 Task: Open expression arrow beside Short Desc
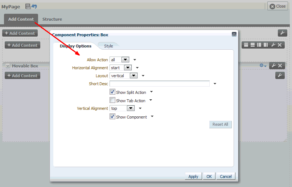tap(215, 84)
